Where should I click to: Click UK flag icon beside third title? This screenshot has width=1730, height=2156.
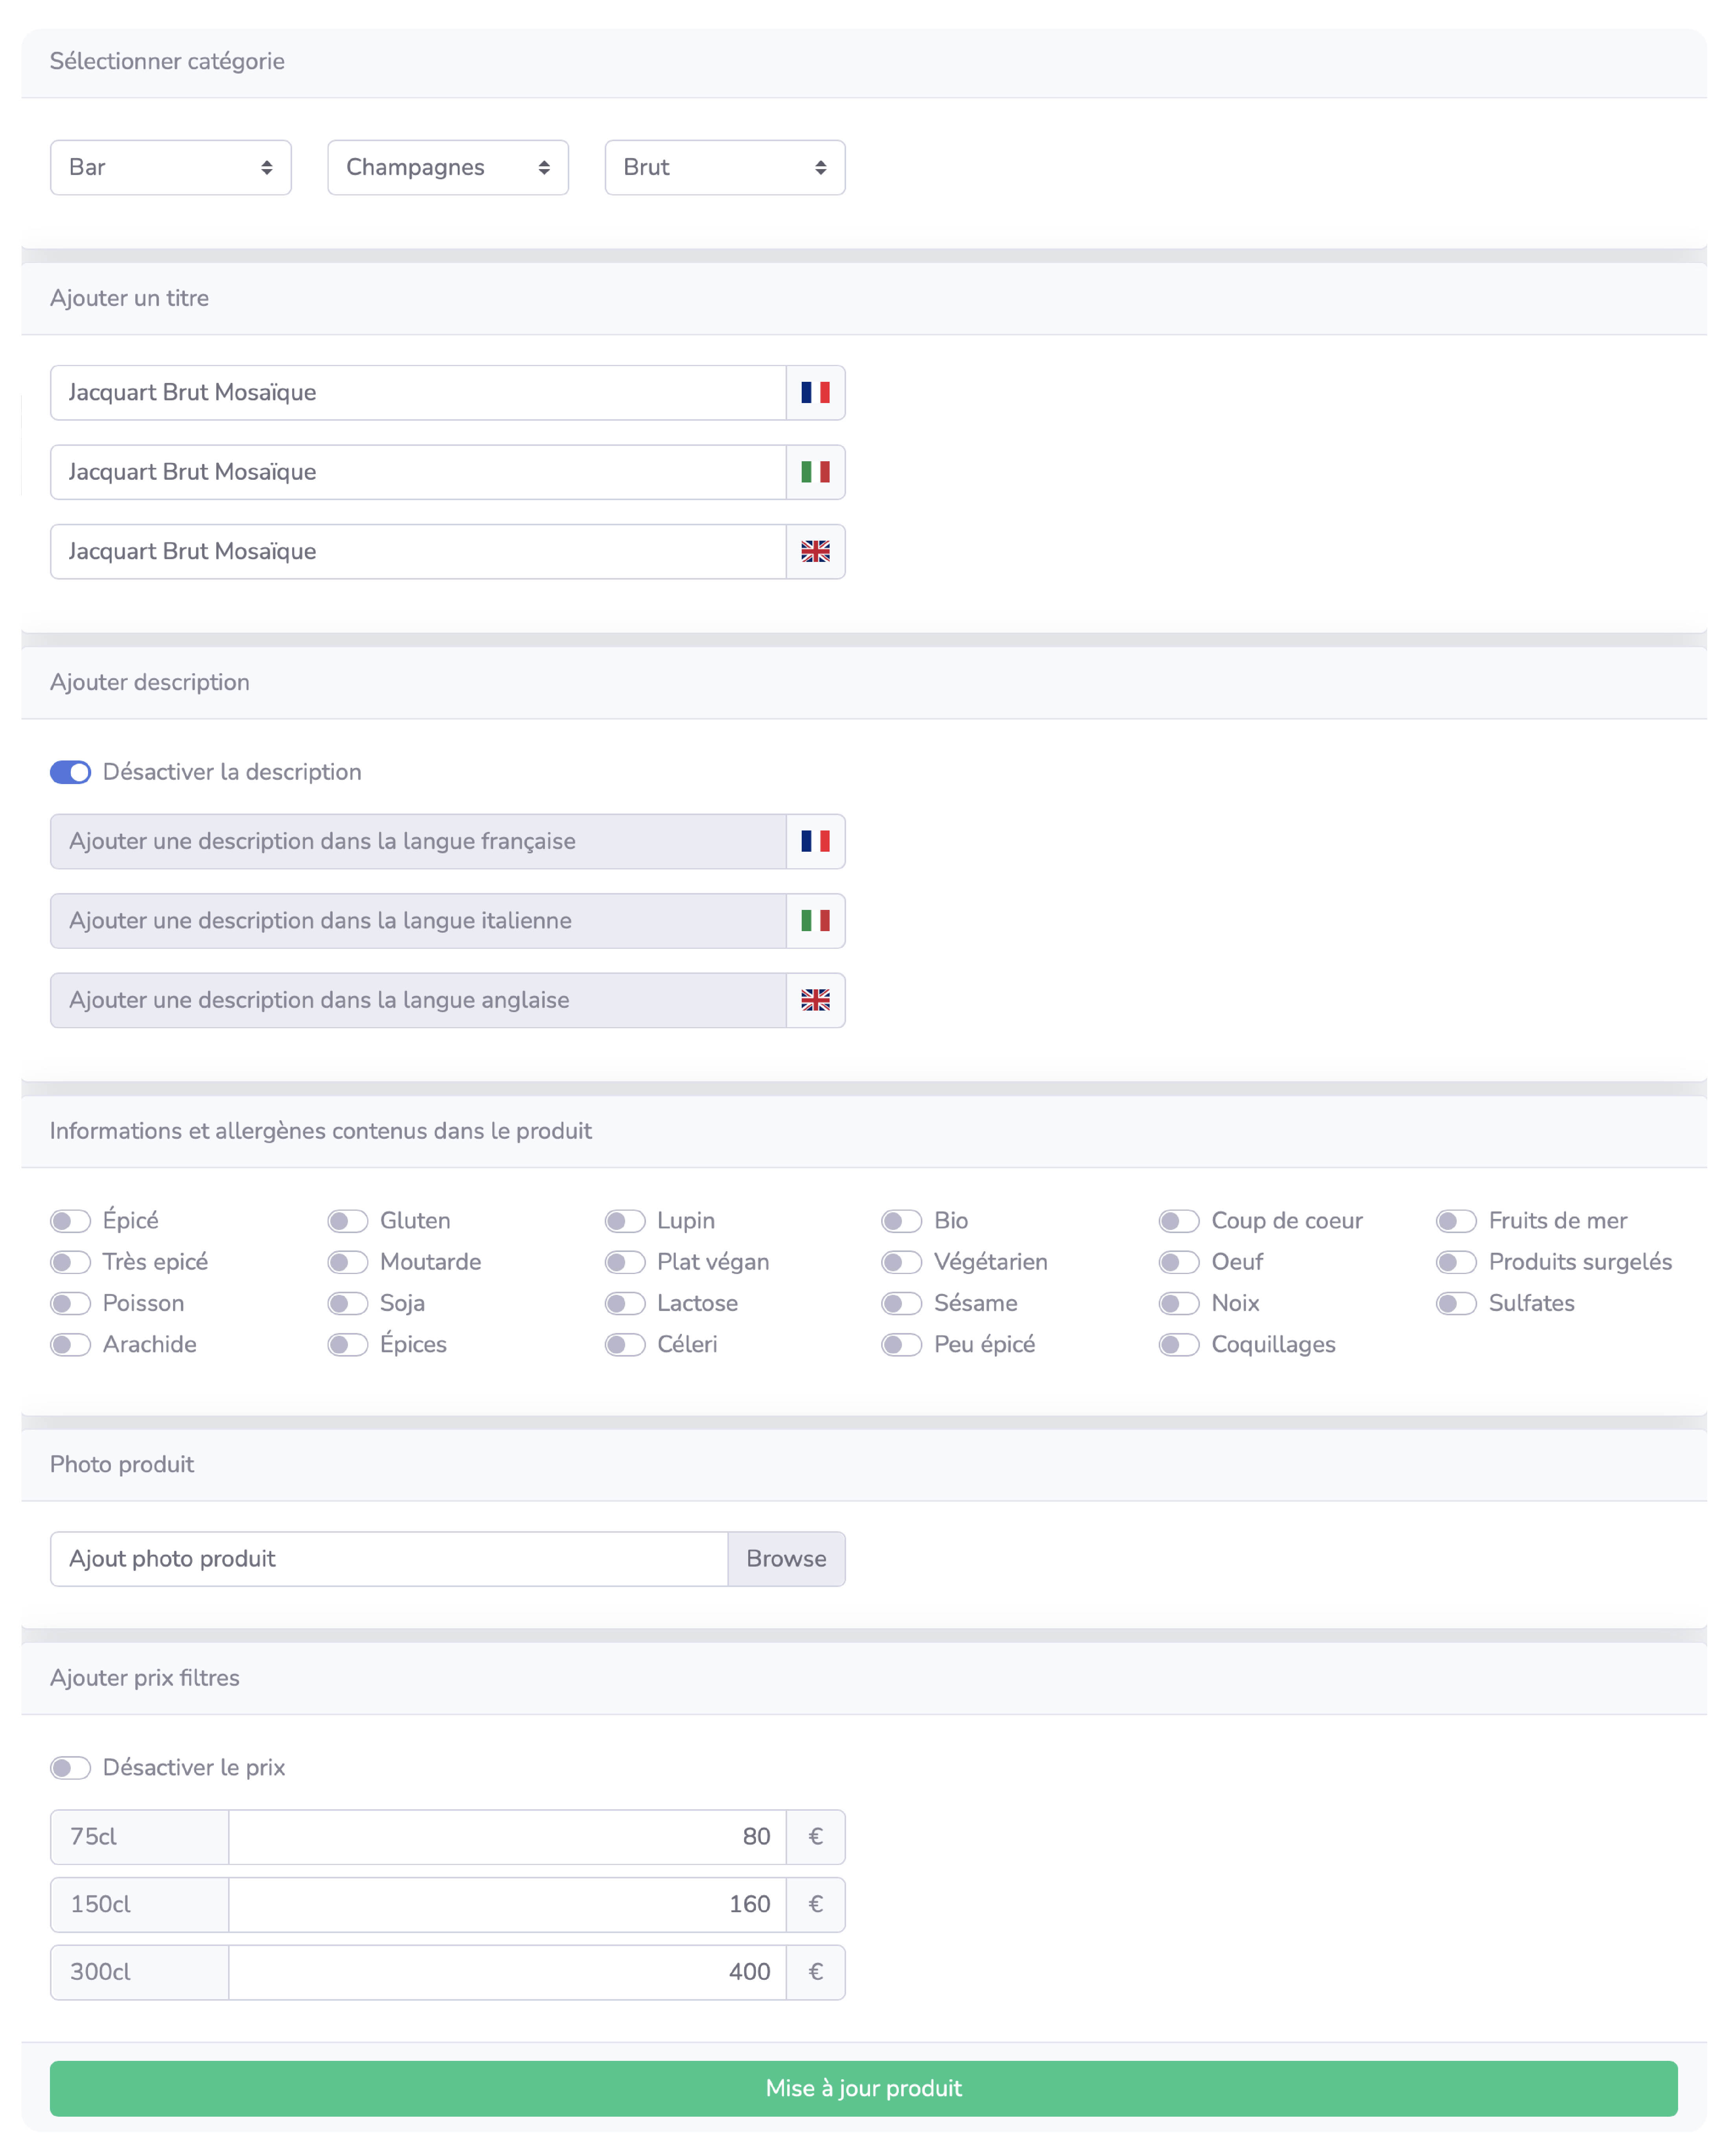point(815,551)
